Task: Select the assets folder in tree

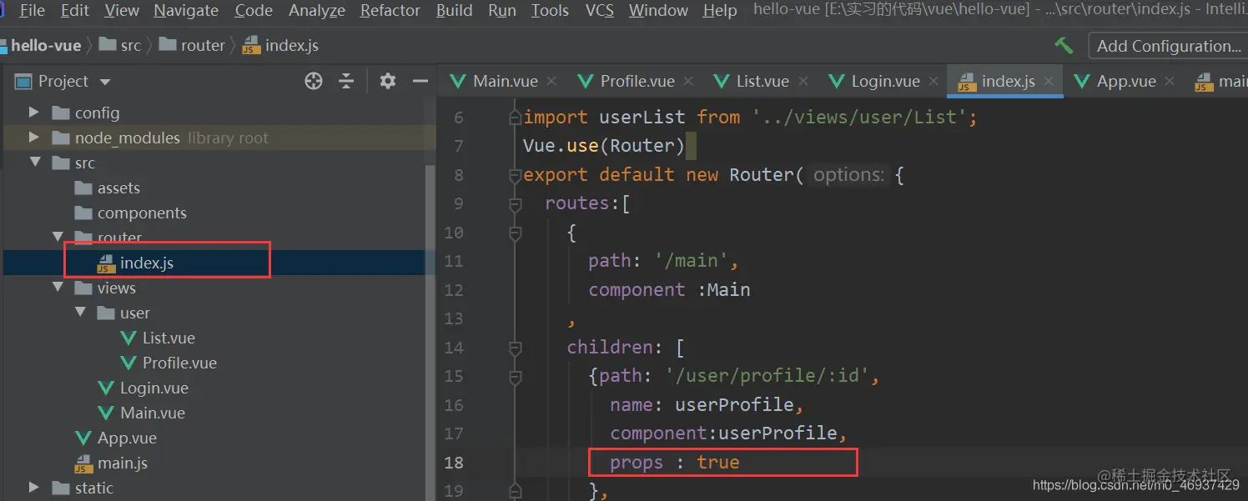Action: [x=107, y=188]
